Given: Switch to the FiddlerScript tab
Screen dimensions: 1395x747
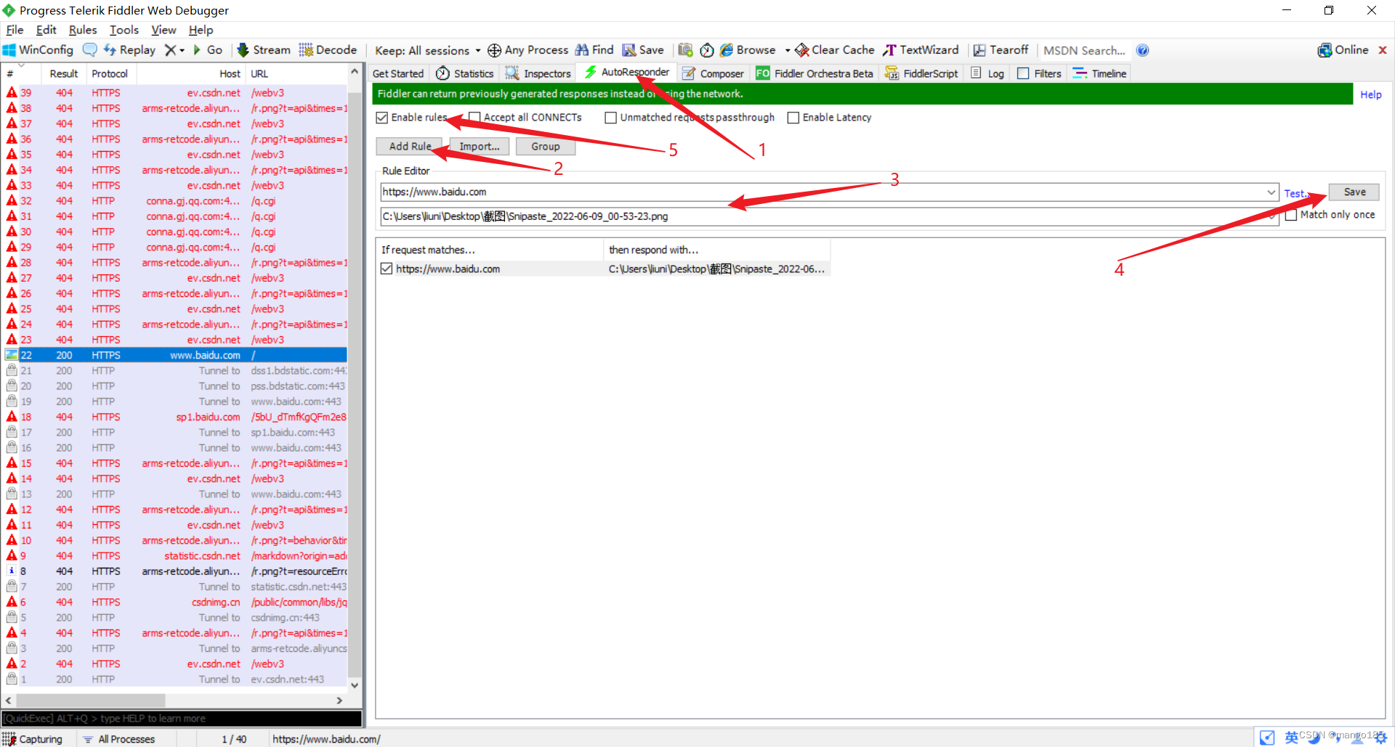Looking at the screenshot, I should [x=922, y=73].
